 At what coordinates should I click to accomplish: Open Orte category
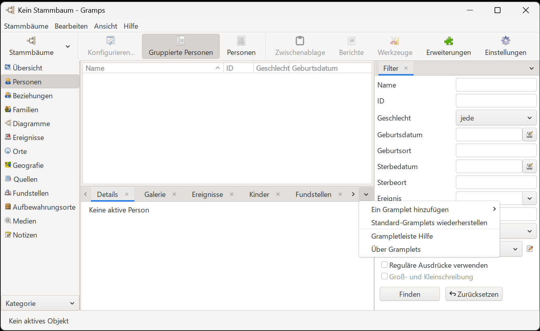point(40,151)
